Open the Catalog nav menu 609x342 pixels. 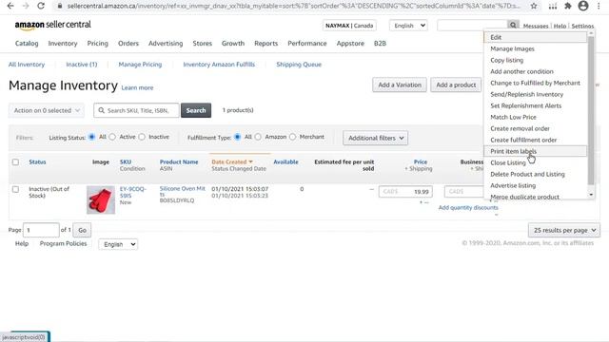point(27,44)
